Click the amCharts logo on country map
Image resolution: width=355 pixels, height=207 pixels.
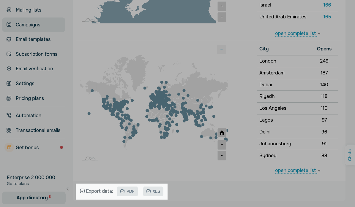pyautogui.click(x=90, y=20)
